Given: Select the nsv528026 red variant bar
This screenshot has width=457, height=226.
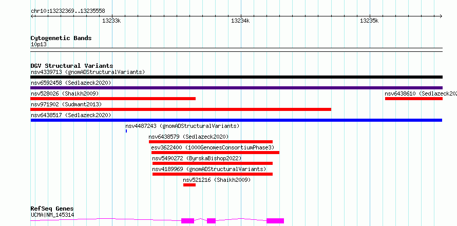Looking at the screenshot, I should (113, 99).
